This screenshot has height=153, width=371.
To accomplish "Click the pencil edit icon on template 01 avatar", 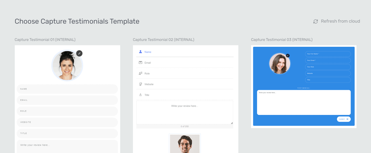I will pyautogui.click(x=79, y=53).
